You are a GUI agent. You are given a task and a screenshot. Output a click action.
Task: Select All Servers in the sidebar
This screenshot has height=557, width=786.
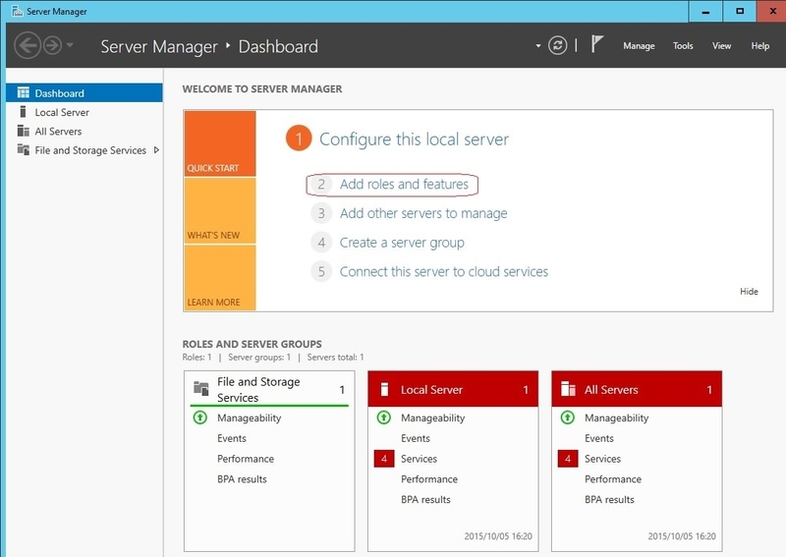84,132
